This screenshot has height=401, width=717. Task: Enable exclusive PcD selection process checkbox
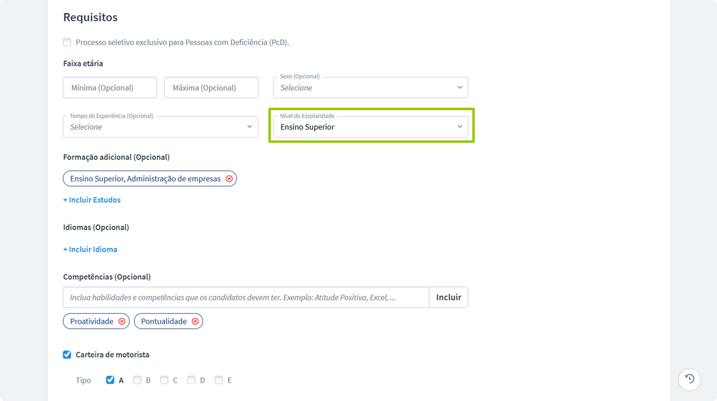[67, 42]
